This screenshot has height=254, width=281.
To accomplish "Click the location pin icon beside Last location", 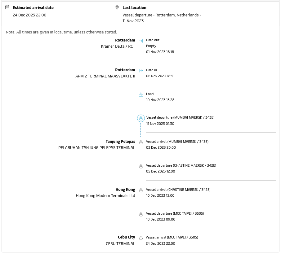I will (x=117, y=7).
